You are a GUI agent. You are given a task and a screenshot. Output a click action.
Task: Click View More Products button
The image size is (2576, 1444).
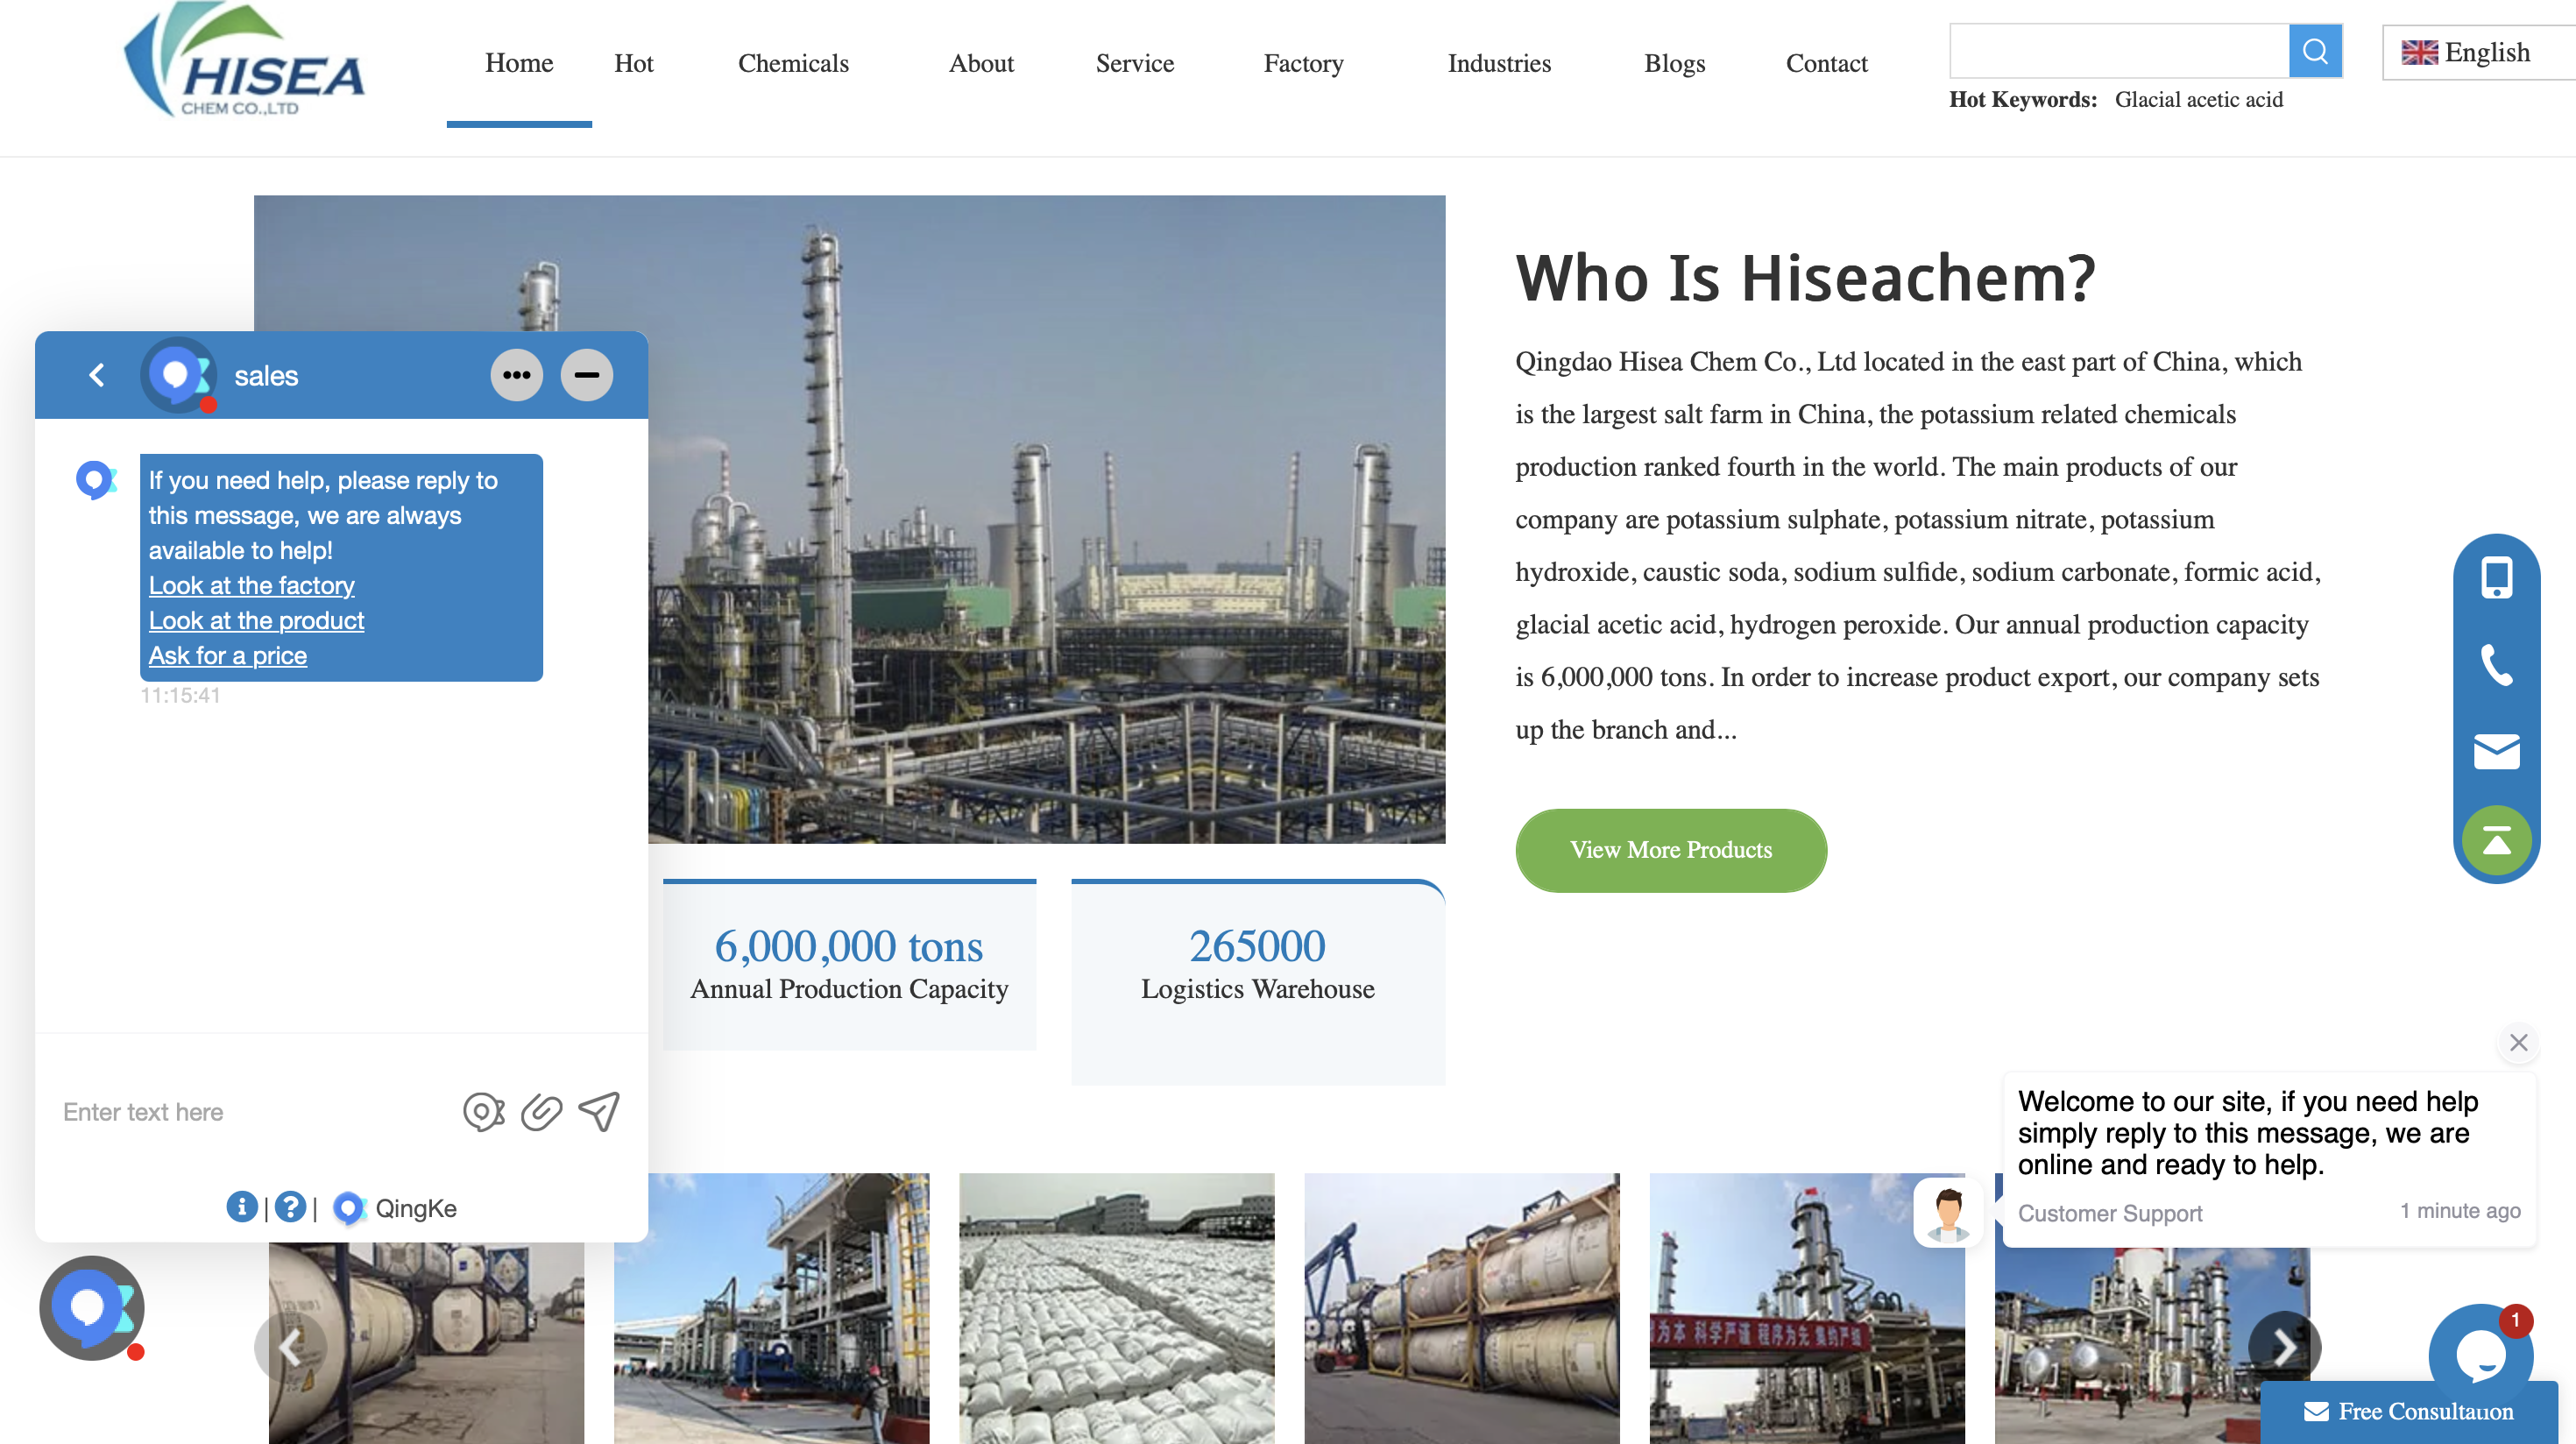click(1670, 850)
